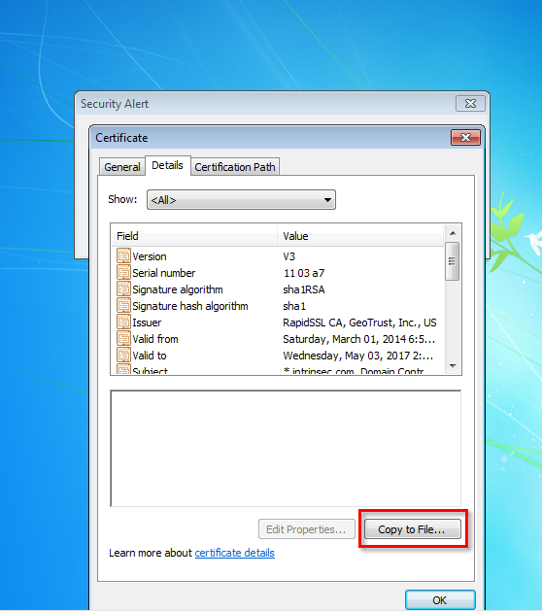Viewport: 542px width, 611px height.
Task: Click the field list scroll-up arrow
Action: (x=453, y=233)
